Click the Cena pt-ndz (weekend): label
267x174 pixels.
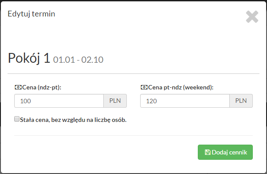pos(181,88)
